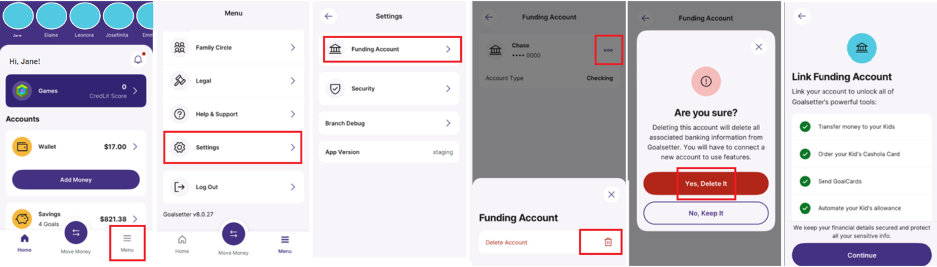
Task: Tap the trash icon beside Delete Account
Action: 607,242
